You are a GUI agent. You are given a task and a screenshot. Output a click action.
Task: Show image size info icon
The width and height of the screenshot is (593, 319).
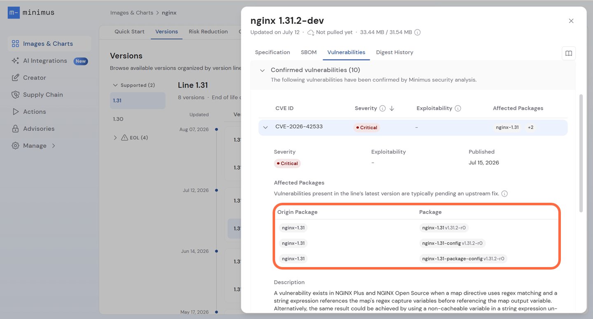click(417, 32)
